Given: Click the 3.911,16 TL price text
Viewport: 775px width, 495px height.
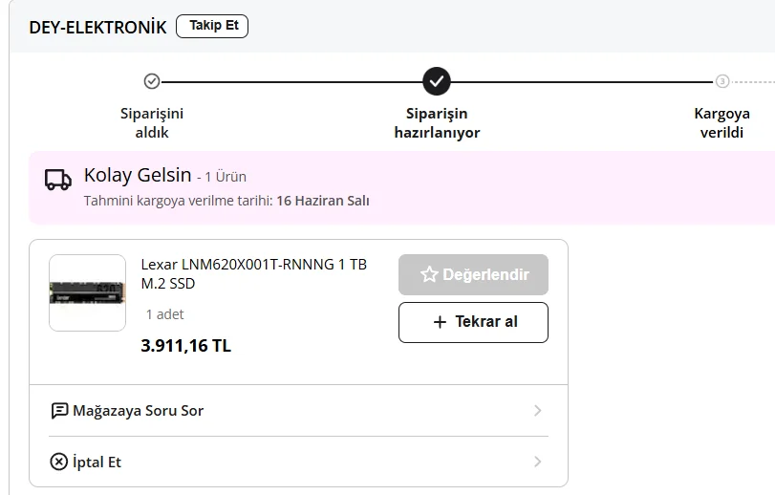Looking at the screenshot, I should click(185, 345).
